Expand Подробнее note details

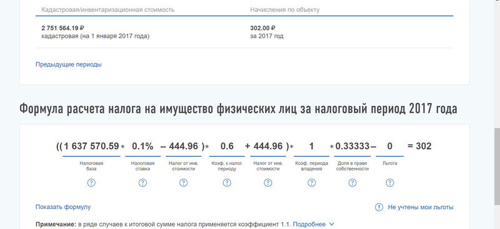(x=309, y=224)
